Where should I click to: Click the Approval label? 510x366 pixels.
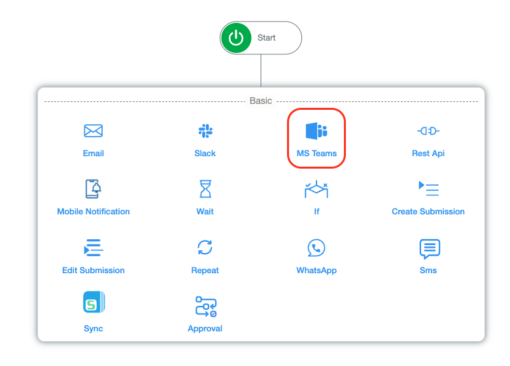(x=205, y=329)
